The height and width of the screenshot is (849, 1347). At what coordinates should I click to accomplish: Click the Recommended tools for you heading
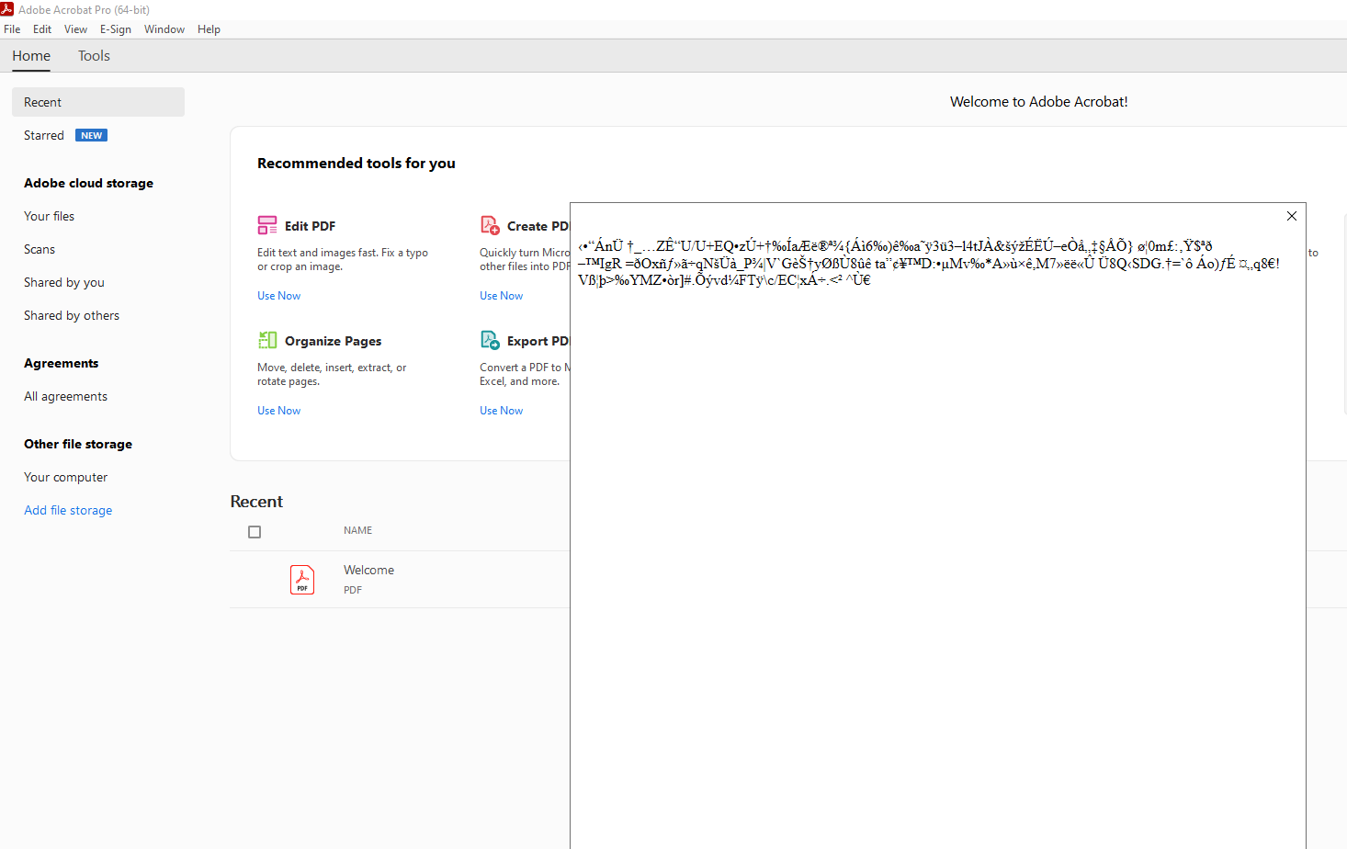(357, 163)
